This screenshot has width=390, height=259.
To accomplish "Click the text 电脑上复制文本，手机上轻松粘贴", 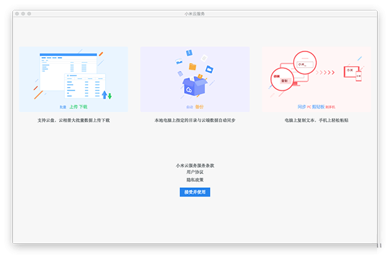I will [x=317, y=120].
